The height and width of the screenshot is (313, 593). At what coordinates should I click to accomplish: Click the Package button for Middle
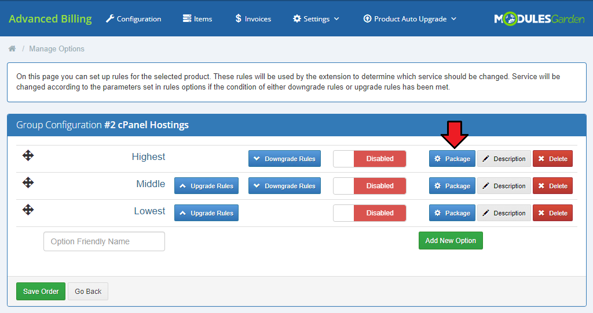pyautogui.click(x=452, y=186)
